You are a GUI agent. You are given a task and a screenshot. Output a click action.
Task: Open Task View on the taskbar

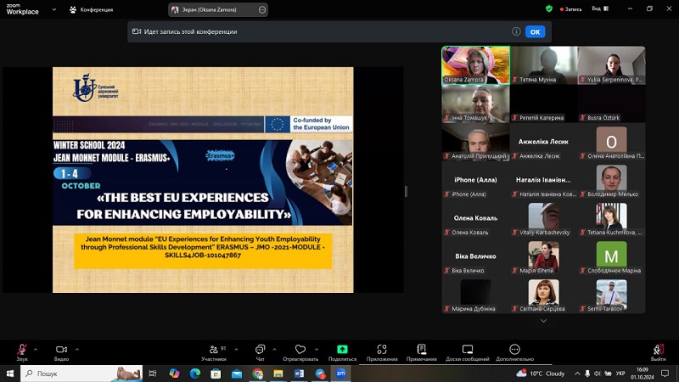(x=153, y=374)
